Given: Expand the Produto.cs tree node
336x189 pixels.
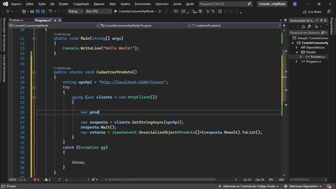Looking at the screenshot, I should (x=301, y=57).
